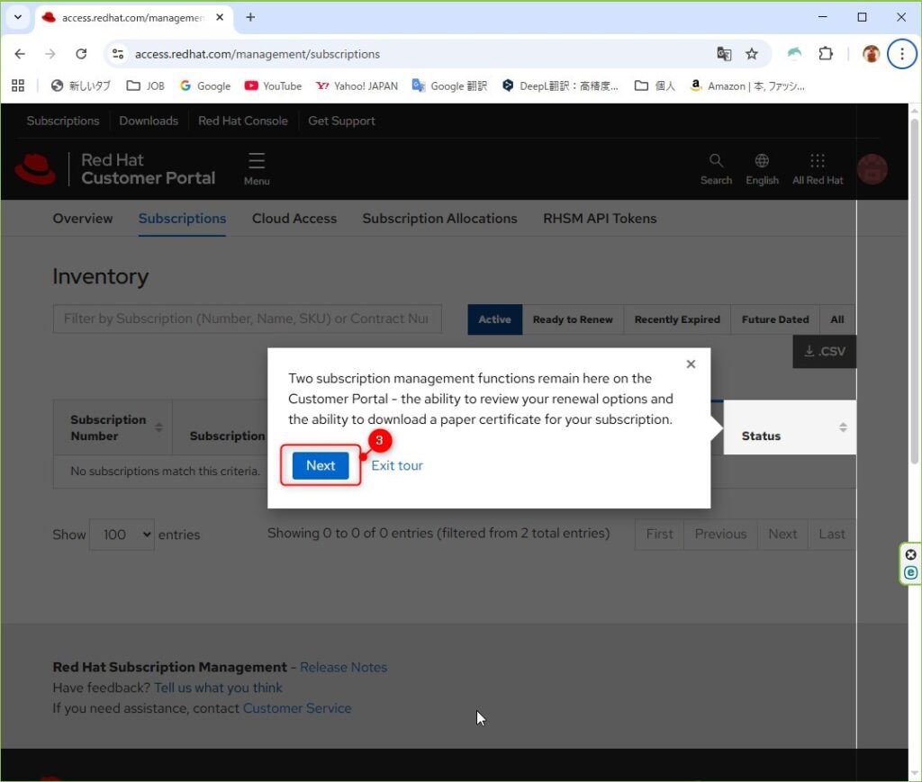
Task: Reload the page with refresh icon
Action: 81,54
